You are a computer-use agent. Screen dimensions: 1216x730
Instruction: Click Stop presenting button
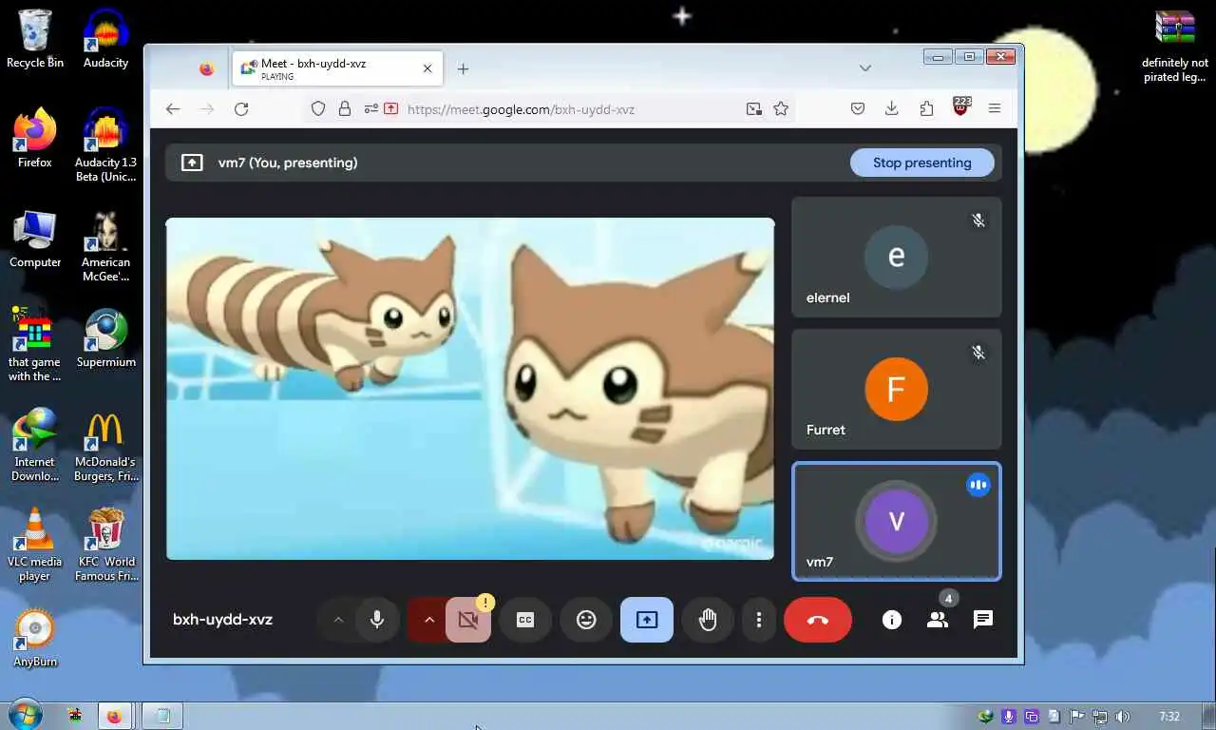921,163
